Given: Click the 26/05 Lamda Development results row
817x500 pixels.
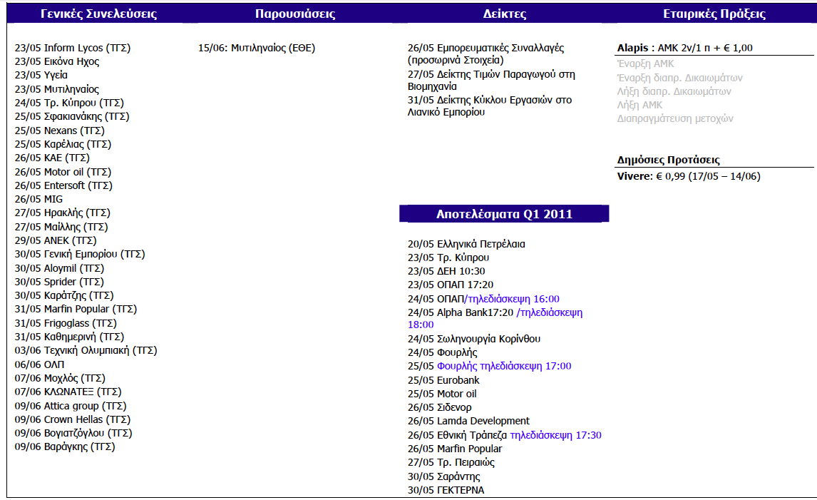Looking at the screenshot, I should [468, 421].
